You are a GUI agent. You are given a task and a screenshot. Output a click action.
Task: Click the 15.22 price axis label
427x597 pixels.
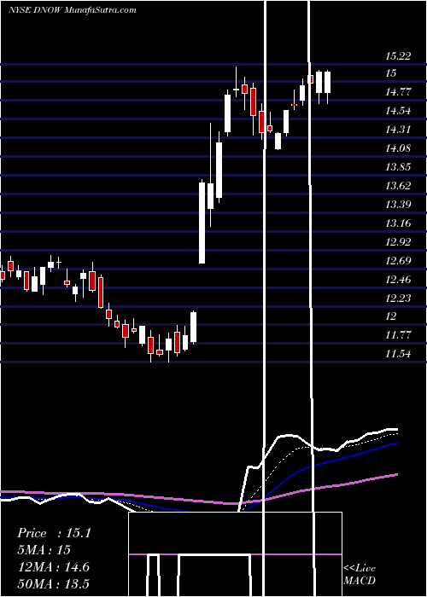click(398, 56)
